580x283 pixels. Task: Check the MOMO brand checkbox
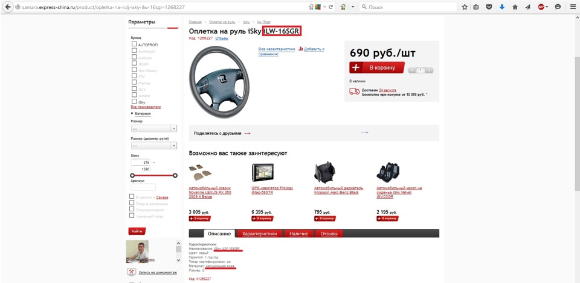[x=134, y=63]
